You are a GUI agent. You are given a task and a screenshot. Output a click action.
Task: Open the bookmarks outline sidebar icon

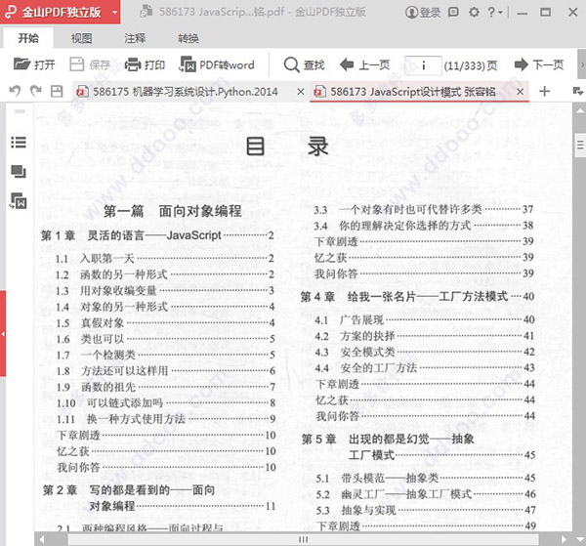tap(19, 143)
